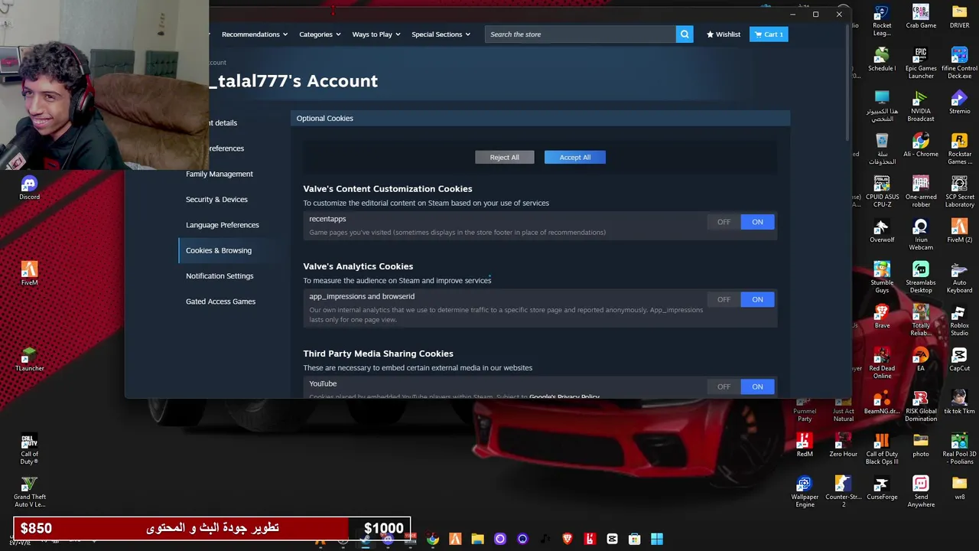Open the NVIDIA Broadcast desktop icon
979x551 pixels.
(921, 106)
